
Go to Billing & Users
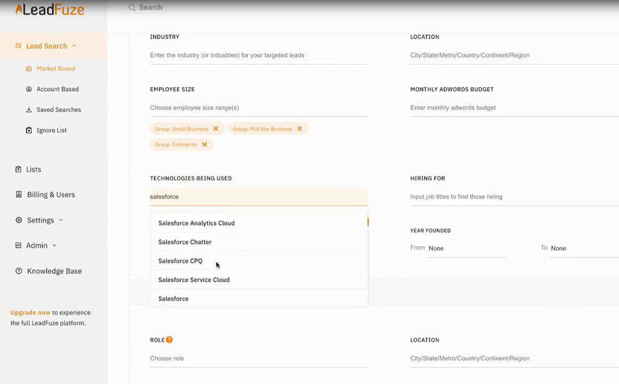pos(51,194)
